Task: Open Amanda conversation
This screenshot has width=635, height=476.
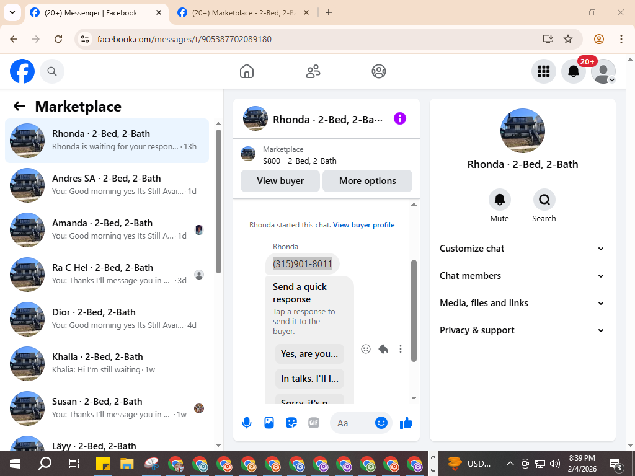Action: coord(107,229)
